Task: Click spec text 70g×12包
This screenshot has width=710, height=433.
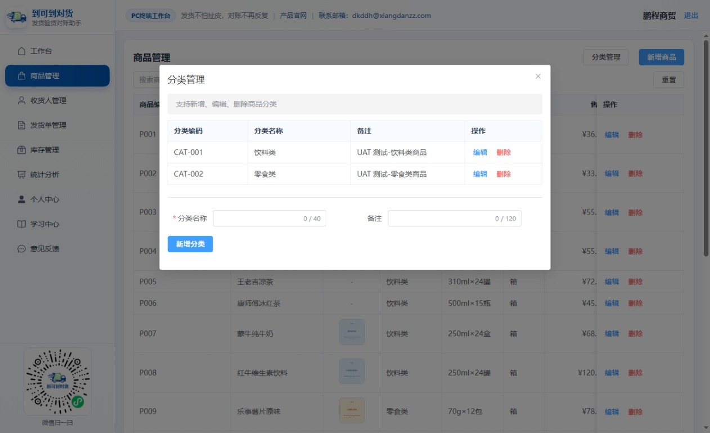Action: coord(465,412)
